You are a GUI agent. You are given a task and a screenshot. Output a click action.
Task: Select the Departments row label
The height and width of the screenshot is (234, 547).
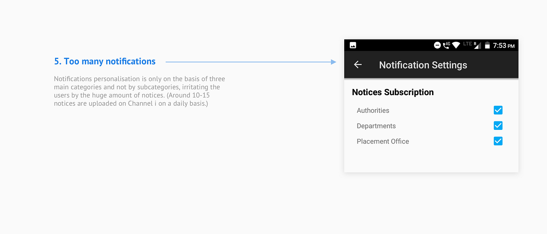(x=376, y=126)
